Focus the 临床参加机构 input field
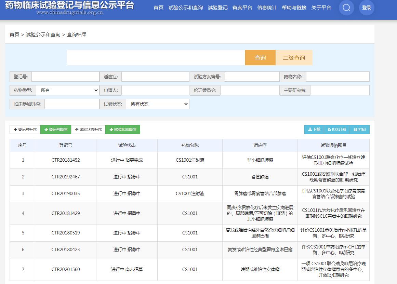397x284 pixels. click(x=72, y=104)
